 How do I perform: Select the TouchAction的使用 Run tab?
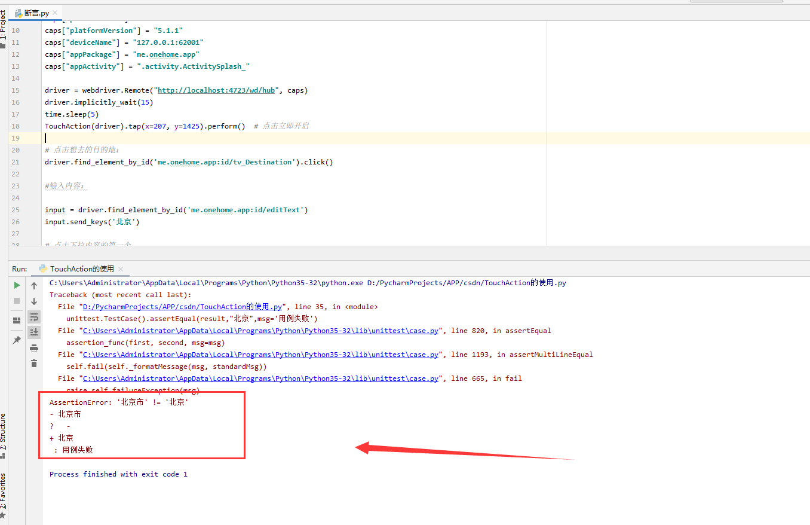(x=81, y=269)
